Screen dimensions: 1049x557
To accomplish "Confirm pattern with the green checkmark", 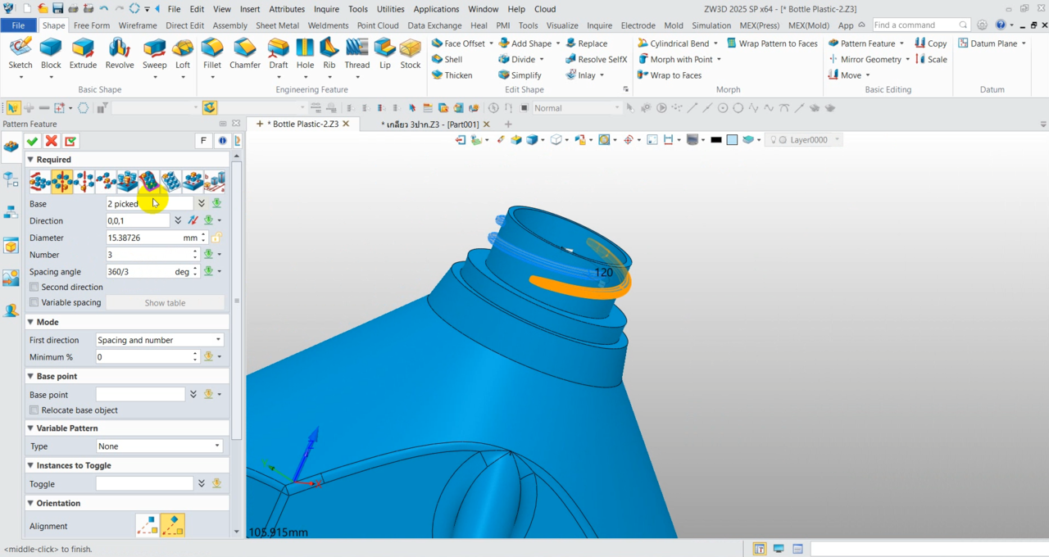I will pyautogui.click(x=33, y=142).
